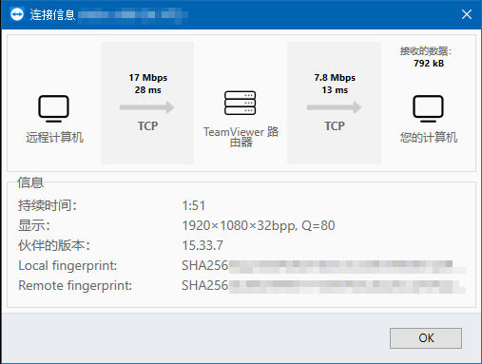The height and width of the screenshot is (364, 482).
Task: Click your computer monitor icon
Action: tap(428, 108)
